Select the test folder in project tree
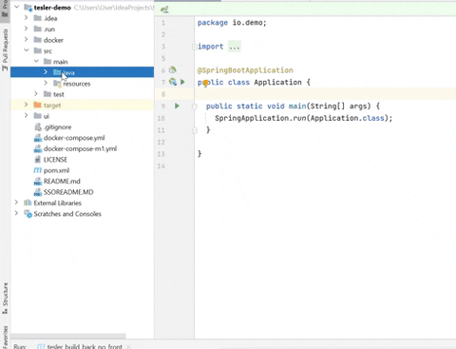Screen dimensions: 456x349 point(59,94)
